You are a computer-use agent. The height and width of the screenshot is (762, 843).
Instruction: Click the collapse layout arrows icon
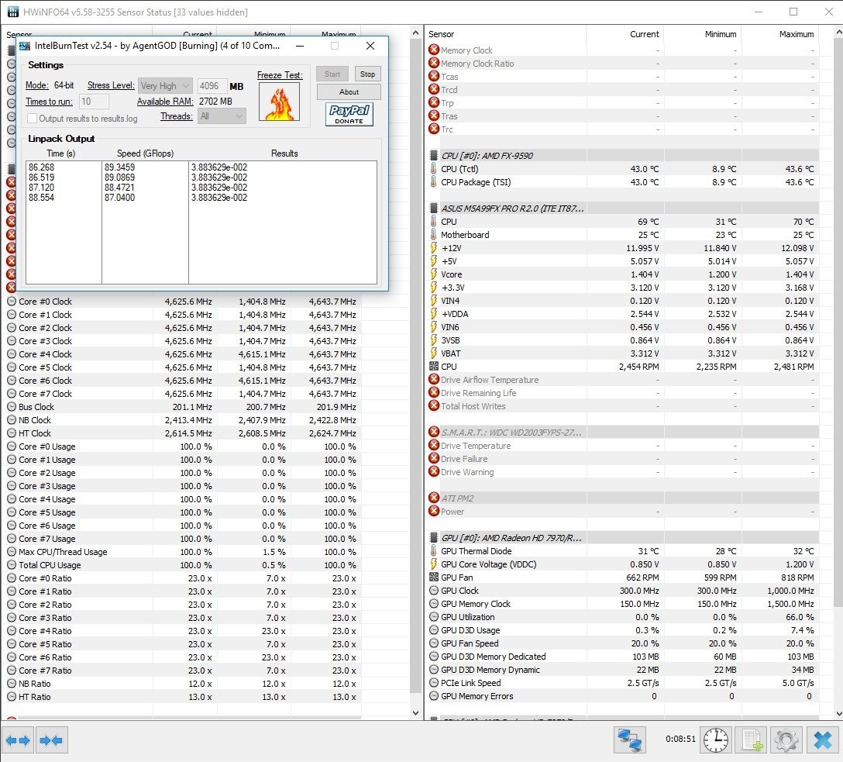(51, 740)
